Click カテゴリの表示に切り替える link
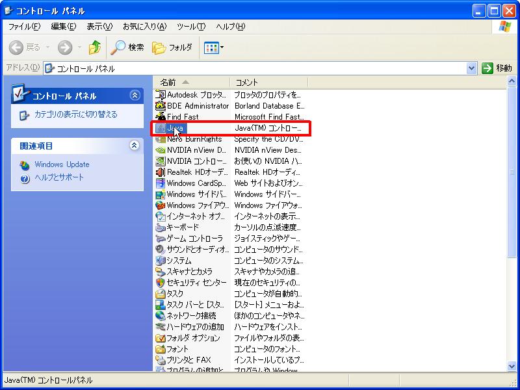This screenshot has height=390, width=520. click(75, 114)
